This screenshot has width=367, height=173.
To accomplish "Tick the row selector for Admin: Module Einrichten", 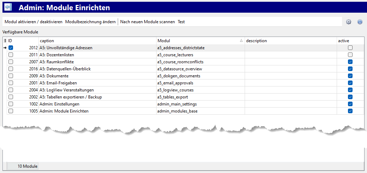I will (11, 111).
